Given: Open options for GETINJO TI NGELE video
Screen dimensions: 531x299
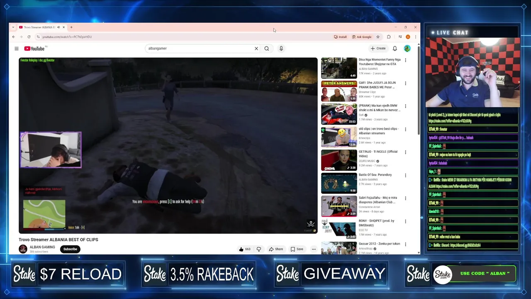Looking at the screenshot, I should click(x=406, y=152).
